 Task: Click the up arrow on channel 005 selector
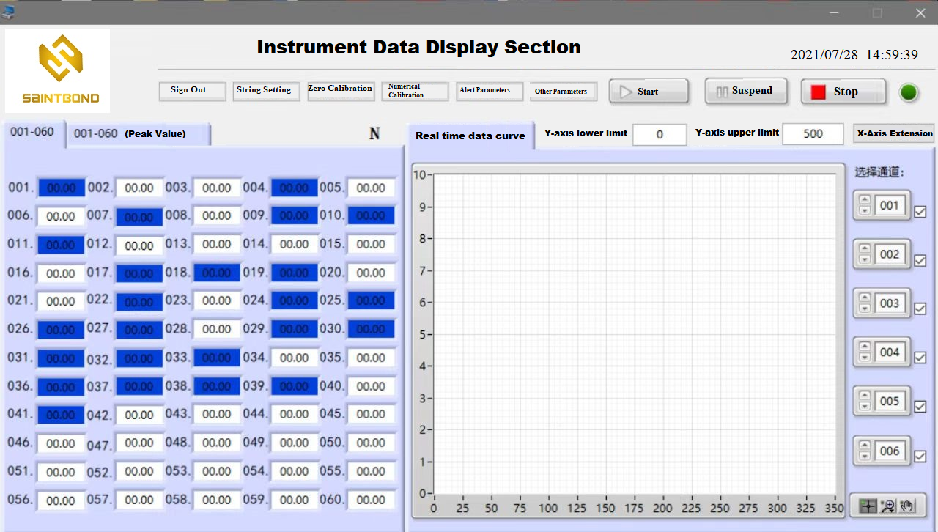click(x=865, y=396)
